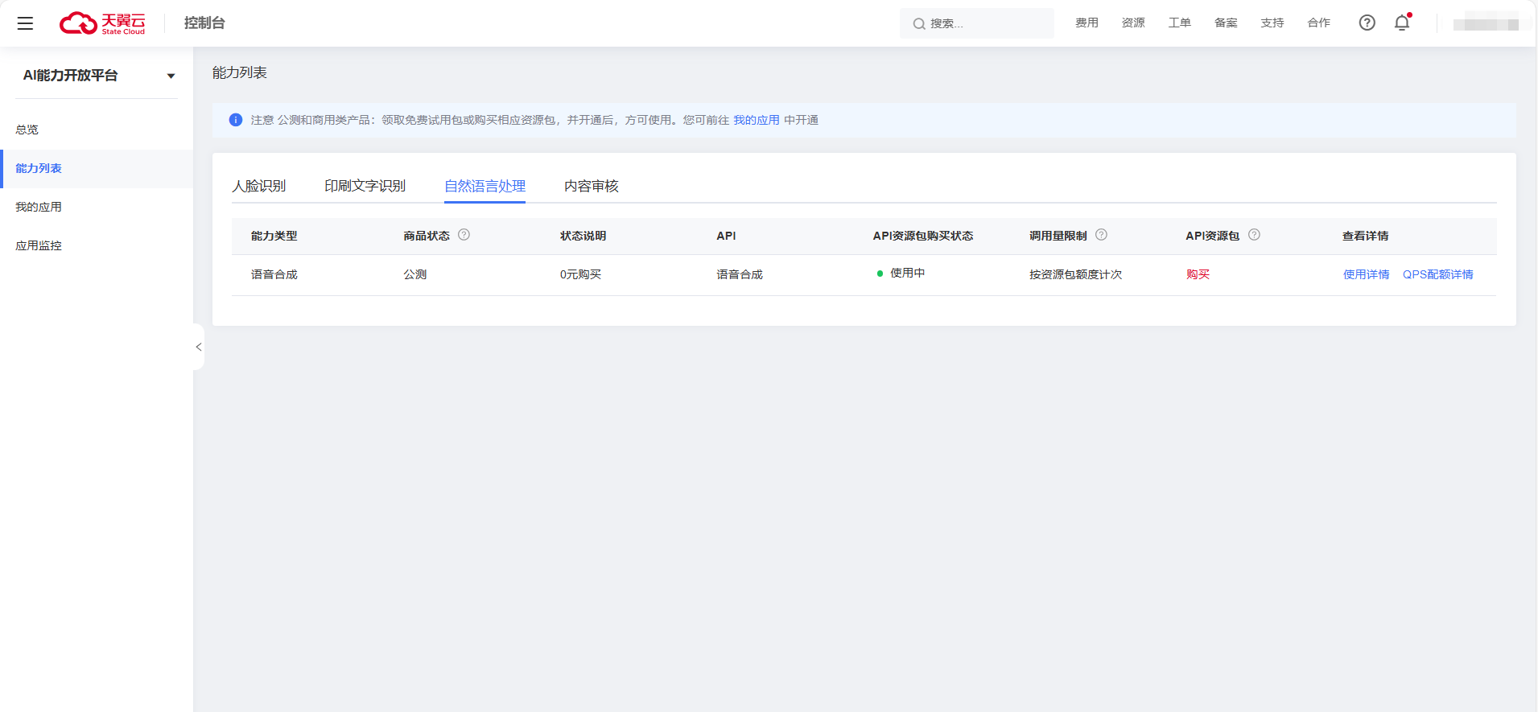This screenshot has width=1538, height=712.
Task: Click the 使用中 status indicator
Action: click(x=901, y=274)
